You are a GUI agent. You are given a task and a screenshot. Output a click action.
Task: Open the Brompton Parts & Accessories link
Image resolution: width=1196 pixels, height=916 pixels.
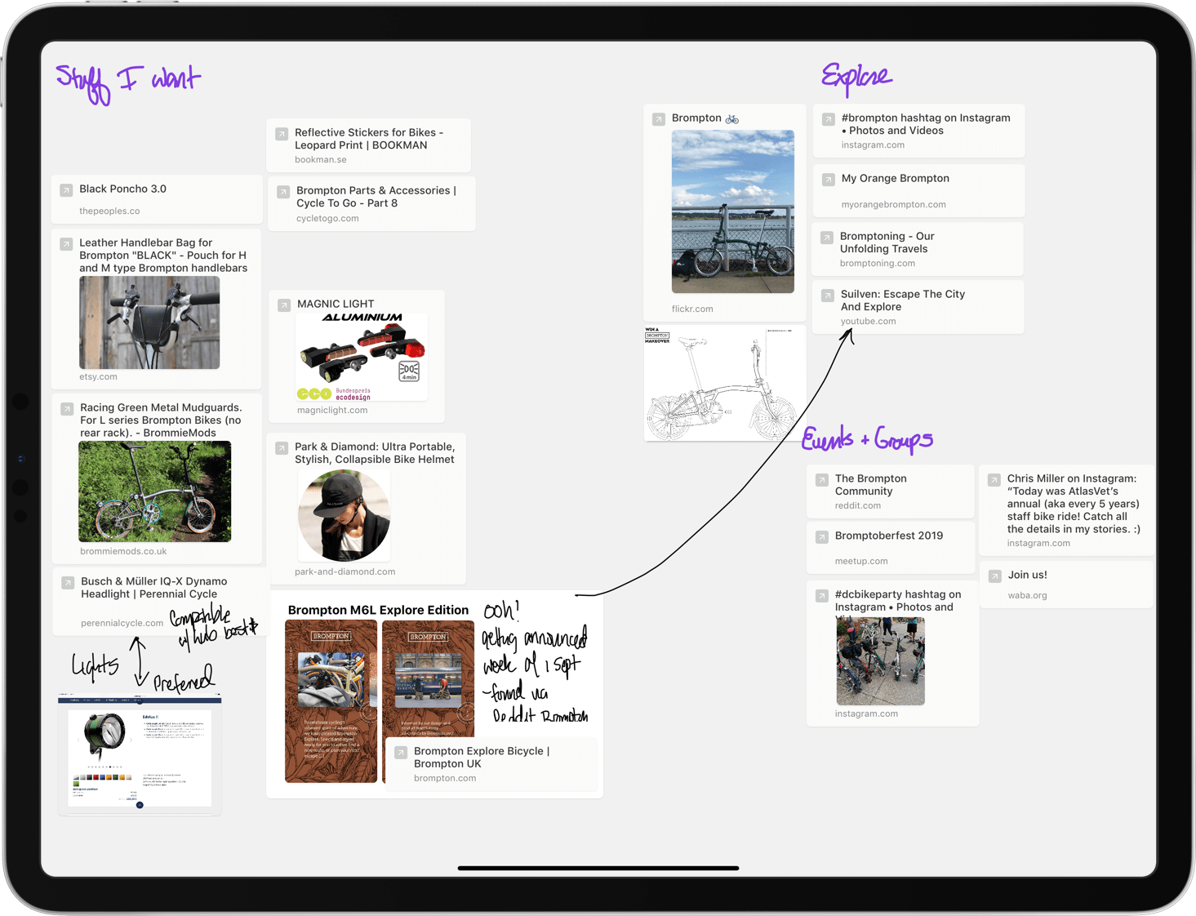[376, 197]
